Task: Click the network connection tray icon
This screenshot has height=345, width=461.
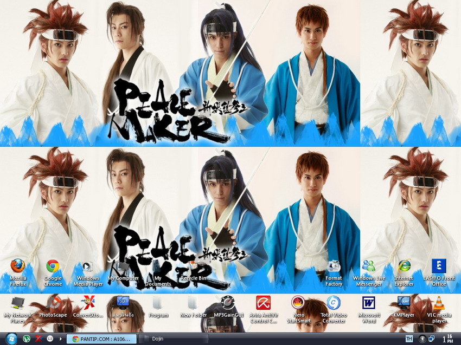Action: 432,339
